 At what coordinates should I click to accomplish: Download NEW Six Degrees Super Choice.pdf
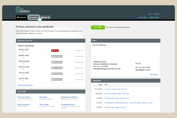(x=117, y=94)
